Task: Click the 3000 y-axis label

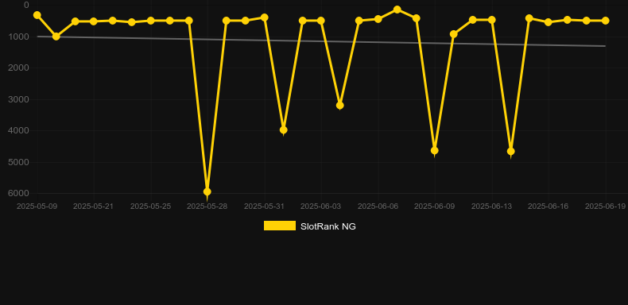Action: tap(19, 99)
